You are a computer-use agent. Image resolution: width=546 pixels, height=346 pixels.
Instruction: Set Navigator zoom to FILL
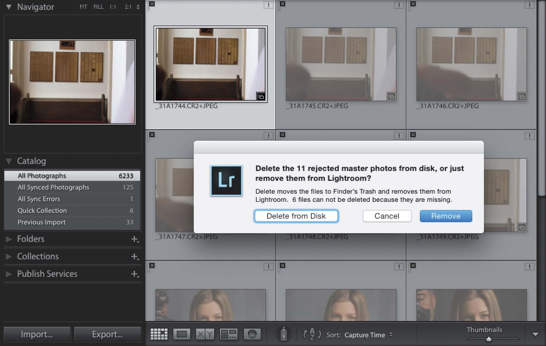point(98,7)
